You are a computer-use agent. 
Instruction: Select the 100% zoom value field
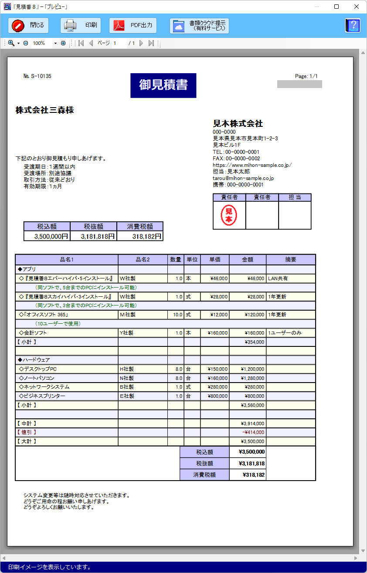click(x=41, y=43)
